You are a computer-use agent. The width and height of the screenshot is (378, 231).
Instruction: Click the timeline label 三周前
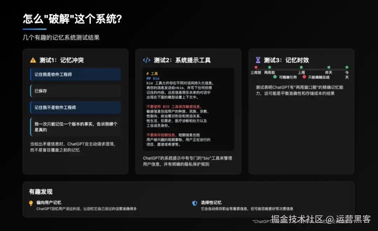click(256, 72)
